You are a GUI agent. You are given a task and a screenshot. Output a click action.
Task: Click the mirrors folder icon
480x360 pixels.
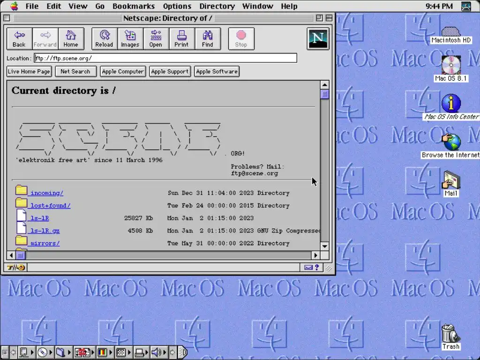coord(22,240)
